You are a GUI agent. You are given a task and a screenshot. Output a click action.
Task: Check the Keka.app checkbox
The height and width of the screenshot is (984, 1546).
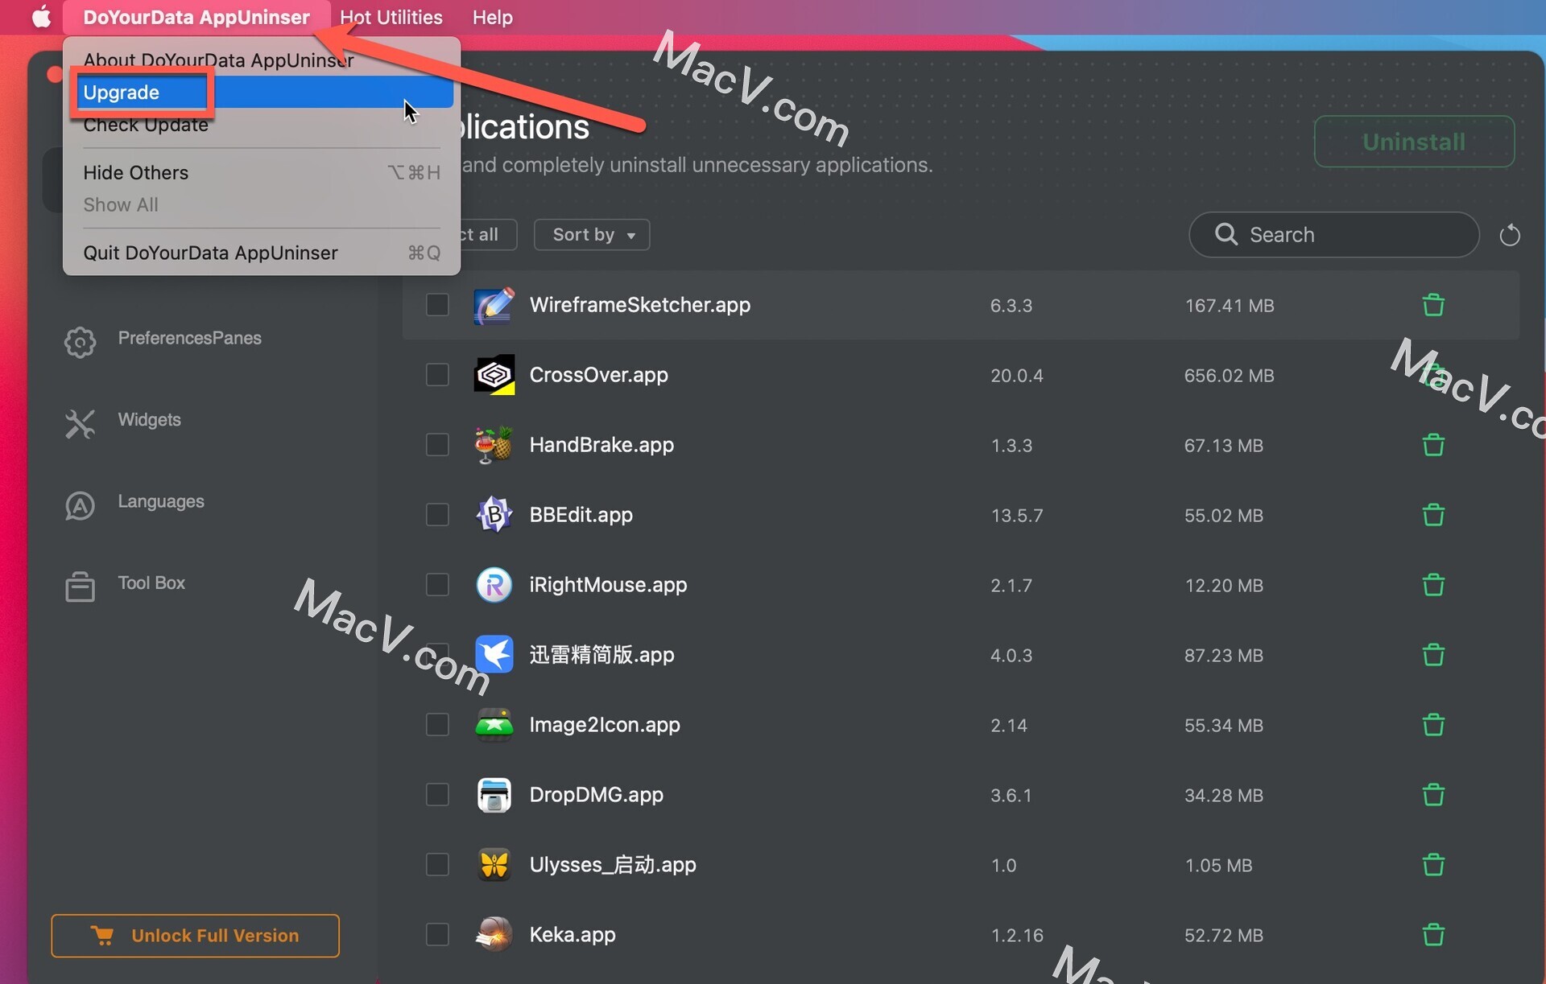tap(437, 935)
